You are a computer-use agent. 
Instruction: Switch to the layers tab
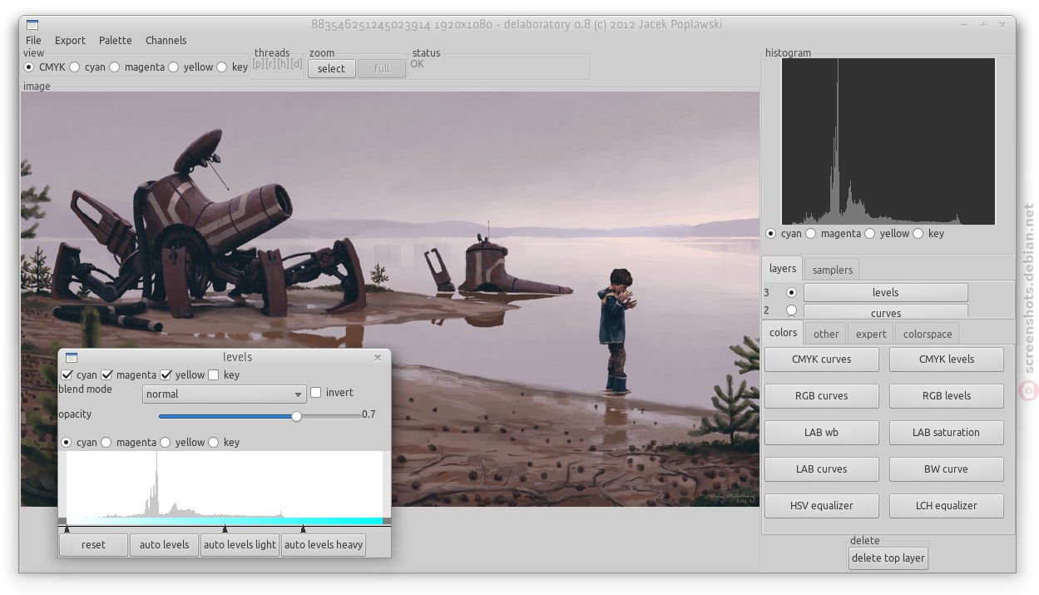coord(783,268)
